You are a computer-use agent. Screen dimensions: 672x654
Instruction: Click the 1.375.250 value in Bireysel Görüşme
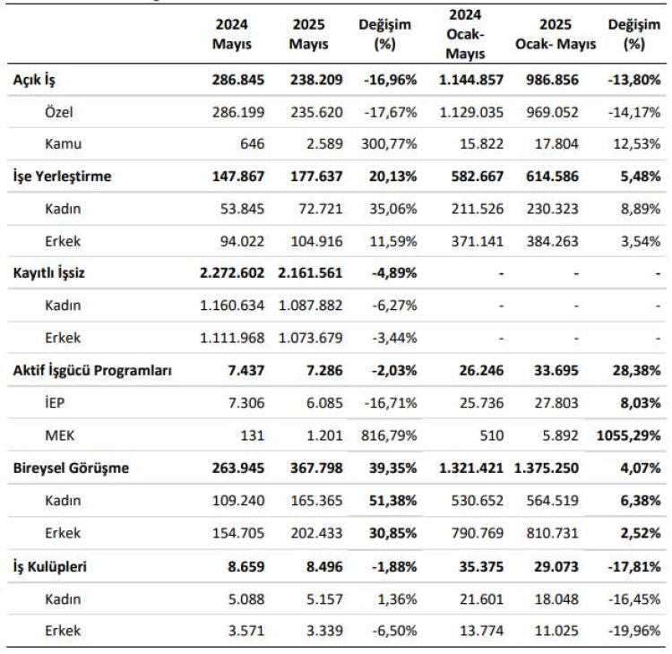coord(556,468)
